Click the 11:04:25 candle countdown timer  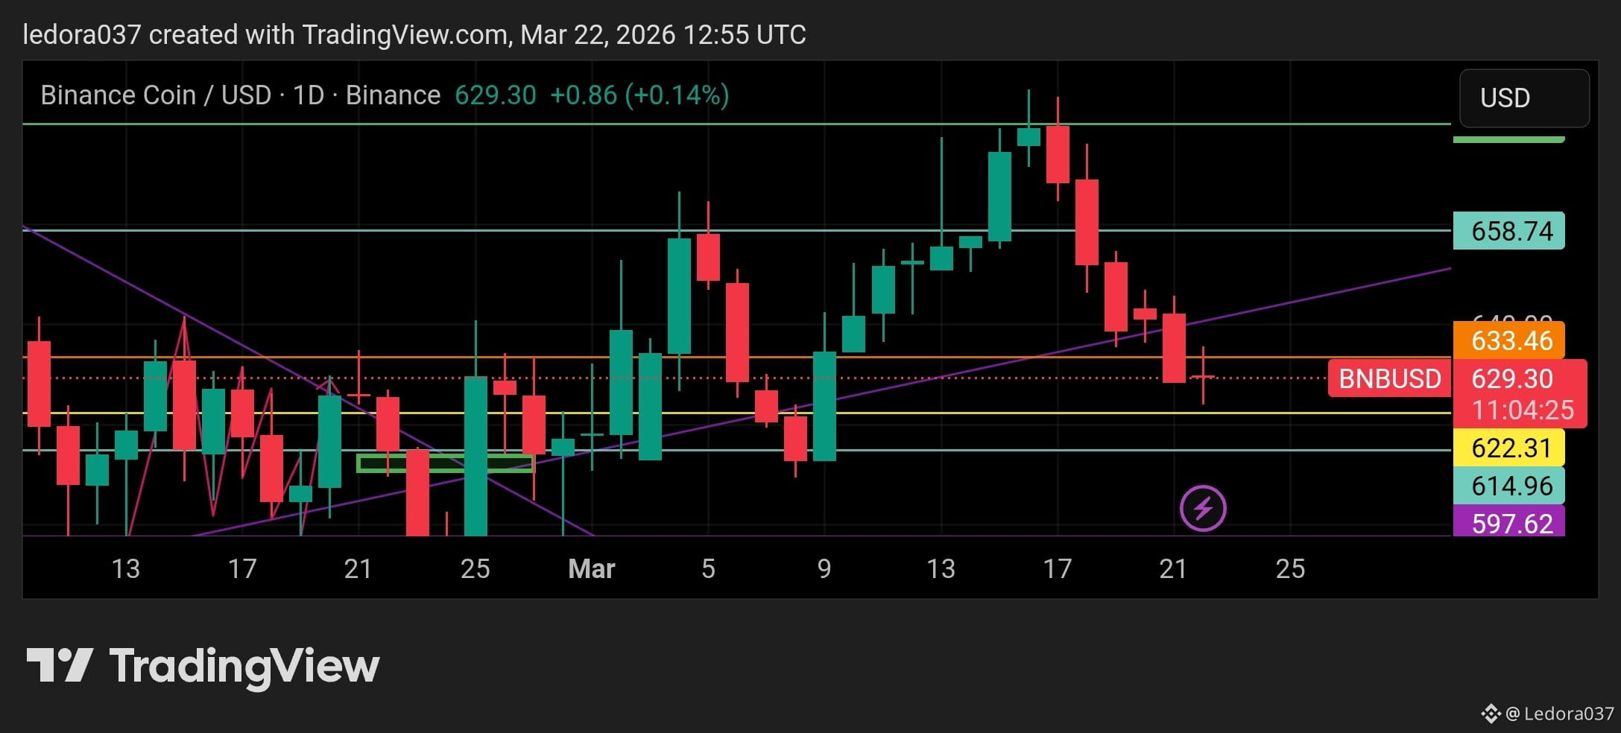1523,410
